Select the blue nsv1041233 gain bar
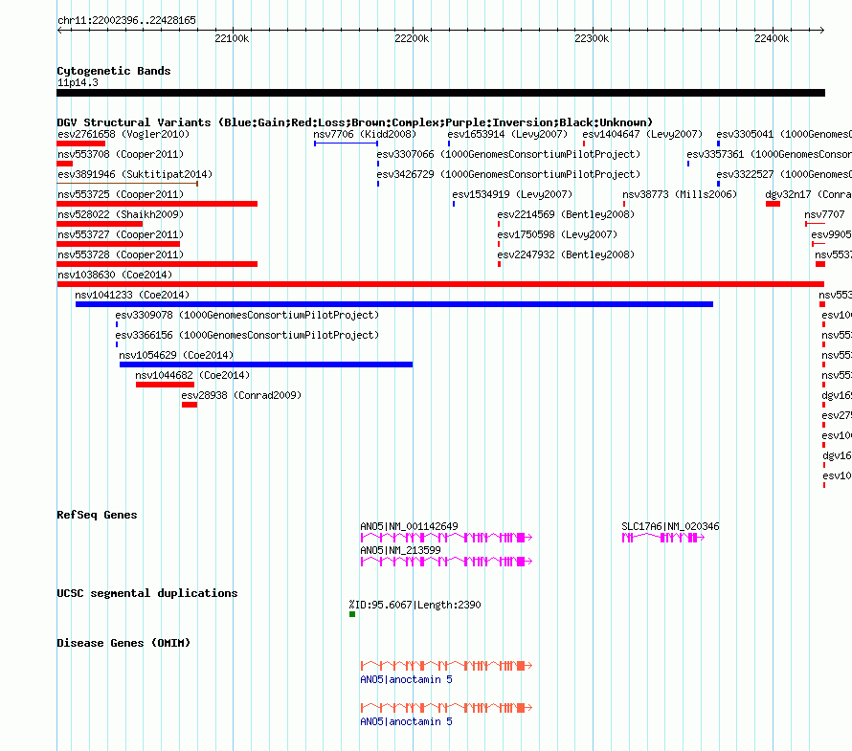 394,304
